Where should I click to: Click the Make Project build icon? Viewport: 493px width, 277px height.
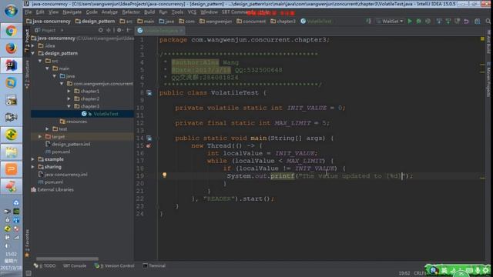coord(368,21)
